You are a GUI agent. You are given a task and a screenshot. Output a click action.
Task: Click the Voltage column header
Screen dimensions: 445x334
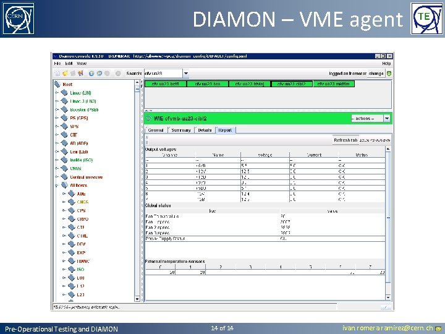tap(265, 155)
